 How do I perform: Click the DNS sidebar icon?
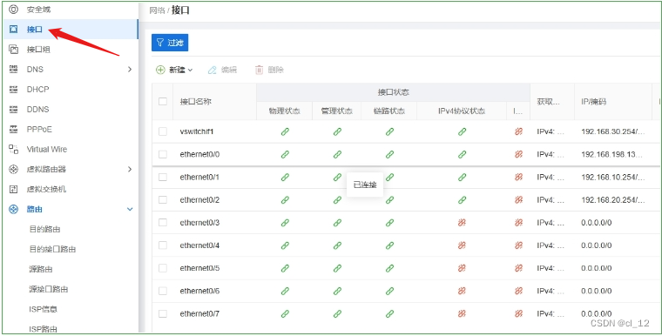(14, 70)
